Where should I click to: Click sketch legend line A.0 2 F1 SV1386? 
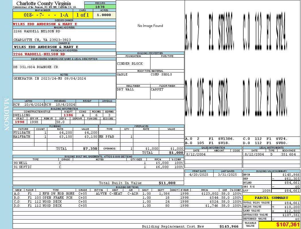click(210, 139)
